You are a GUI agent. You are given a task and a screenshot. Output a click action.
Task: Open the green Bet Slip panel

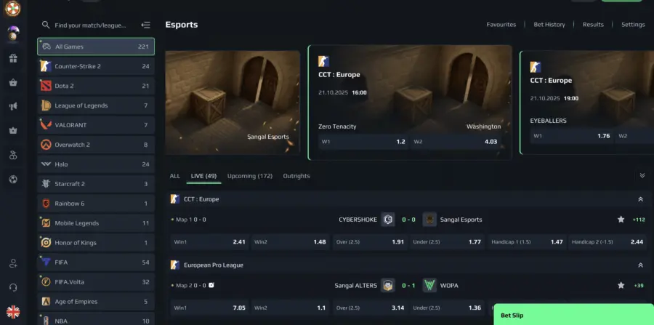point(573,315)
